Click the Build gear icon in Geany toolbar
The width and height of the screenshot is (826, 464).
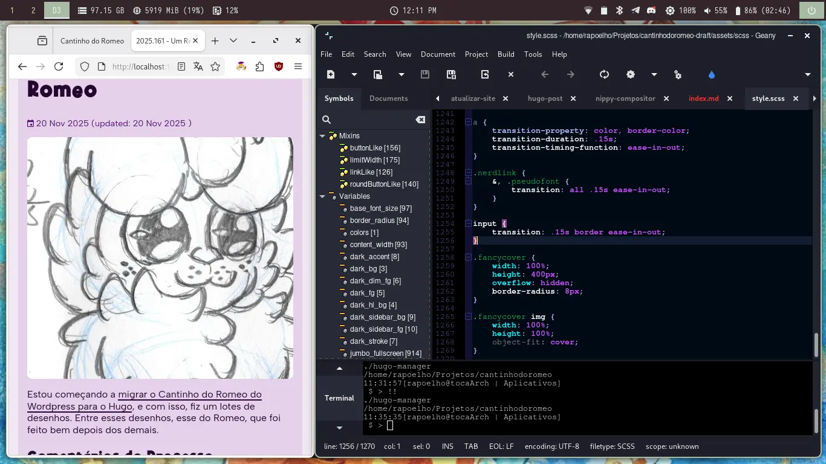631,74
